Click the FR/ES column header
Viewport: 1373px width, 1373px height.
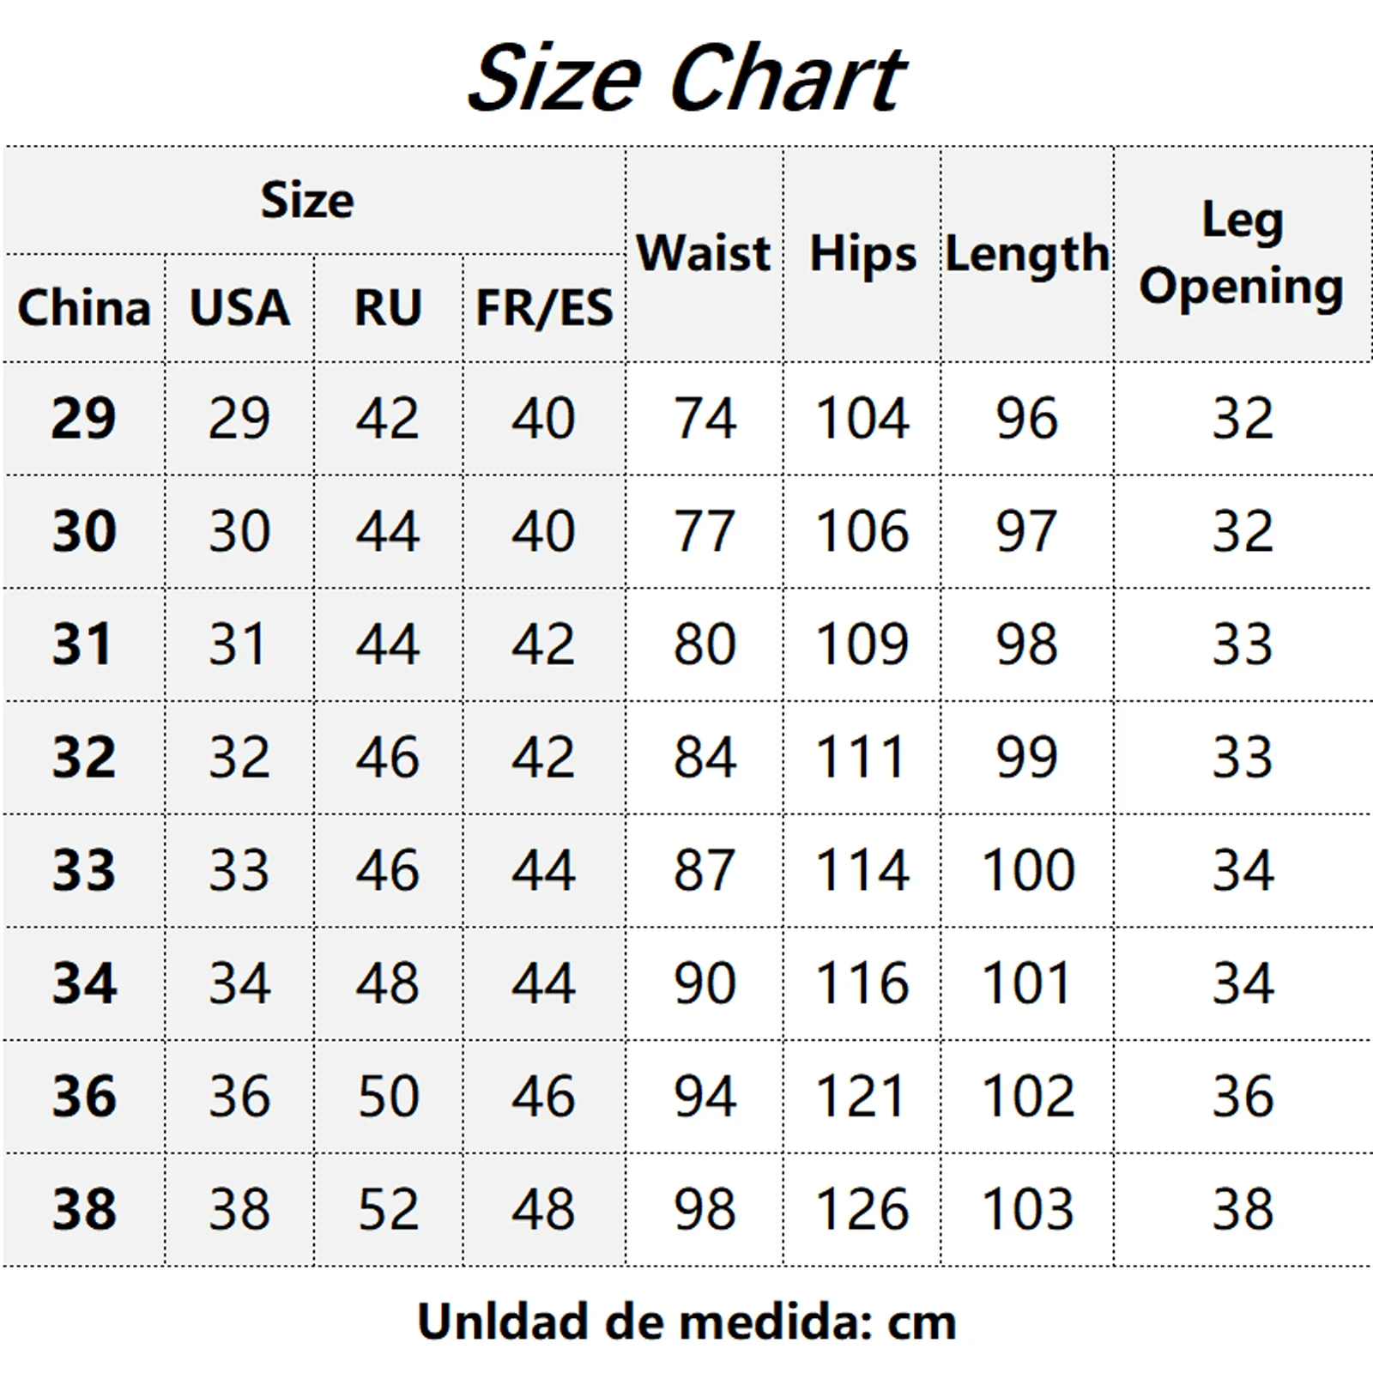click(544, 307)
